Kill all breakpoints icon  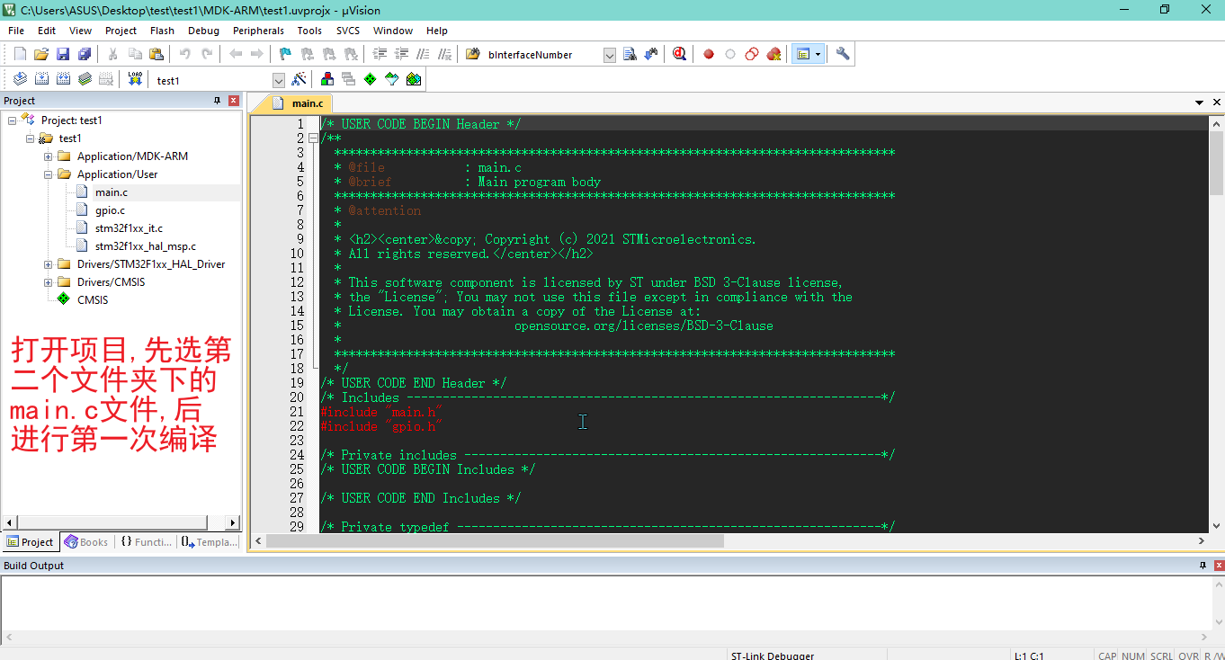tap(773, 54)
